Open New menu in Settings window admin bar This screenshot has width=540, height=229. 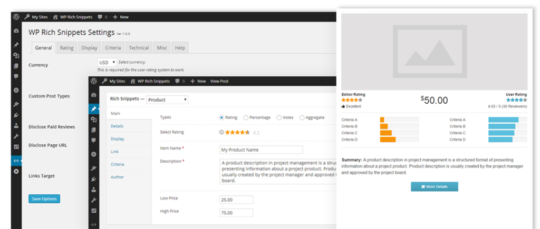(121, 17)
